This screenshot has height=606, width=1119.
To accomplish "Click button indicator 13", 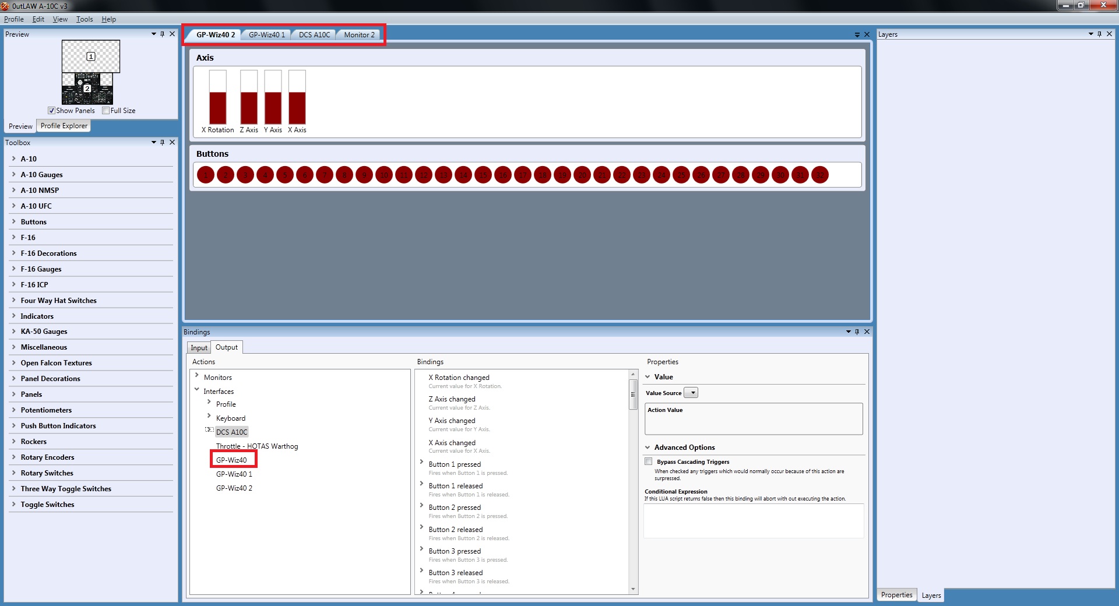I will 444,175.
